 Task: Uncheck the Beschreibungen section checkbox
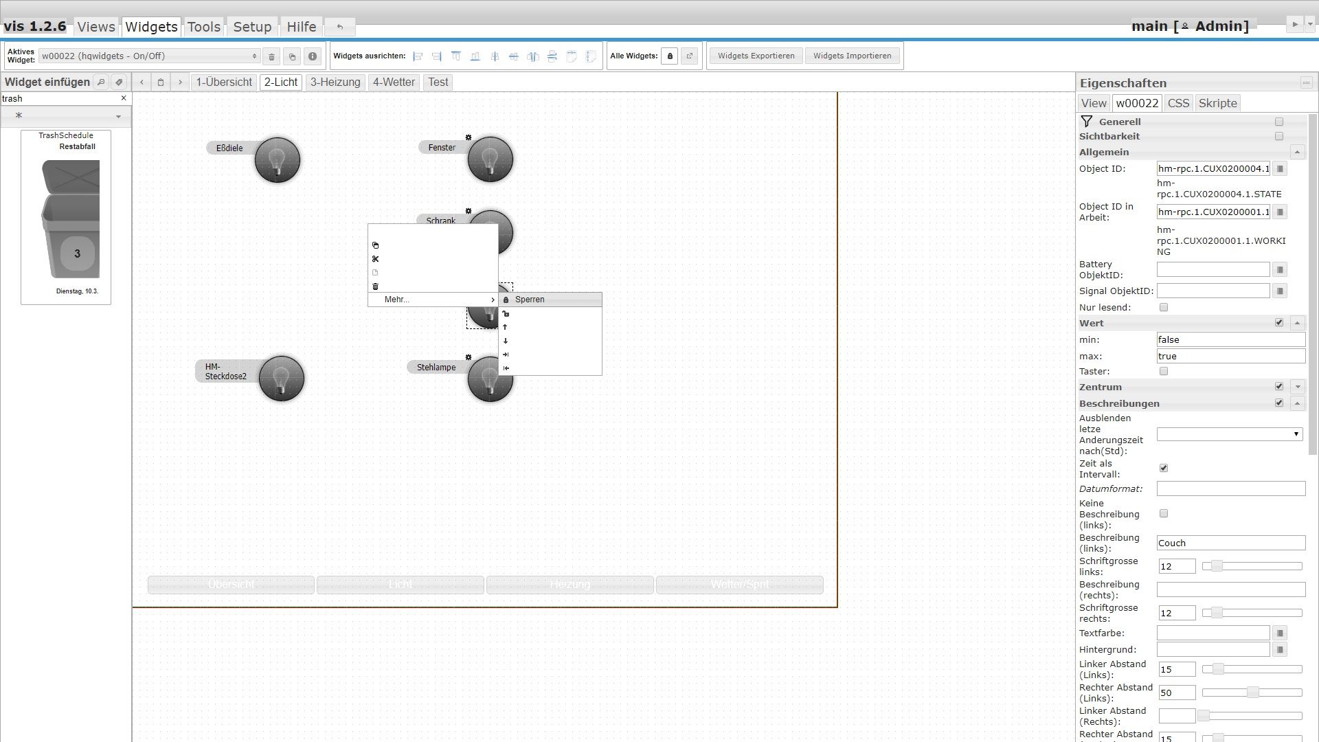click(x=1279, y=403)
